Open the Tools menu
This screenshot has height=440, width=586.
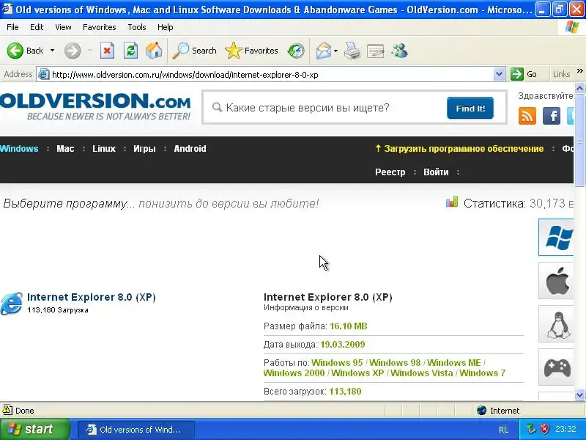pyautogui.click(x=137, y=27)
